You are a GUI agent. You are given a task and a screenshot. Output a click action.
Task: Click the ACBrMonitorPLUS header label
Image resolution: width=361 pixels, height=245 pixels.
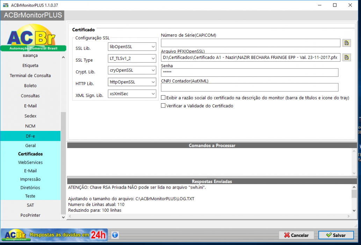(33, 15)
